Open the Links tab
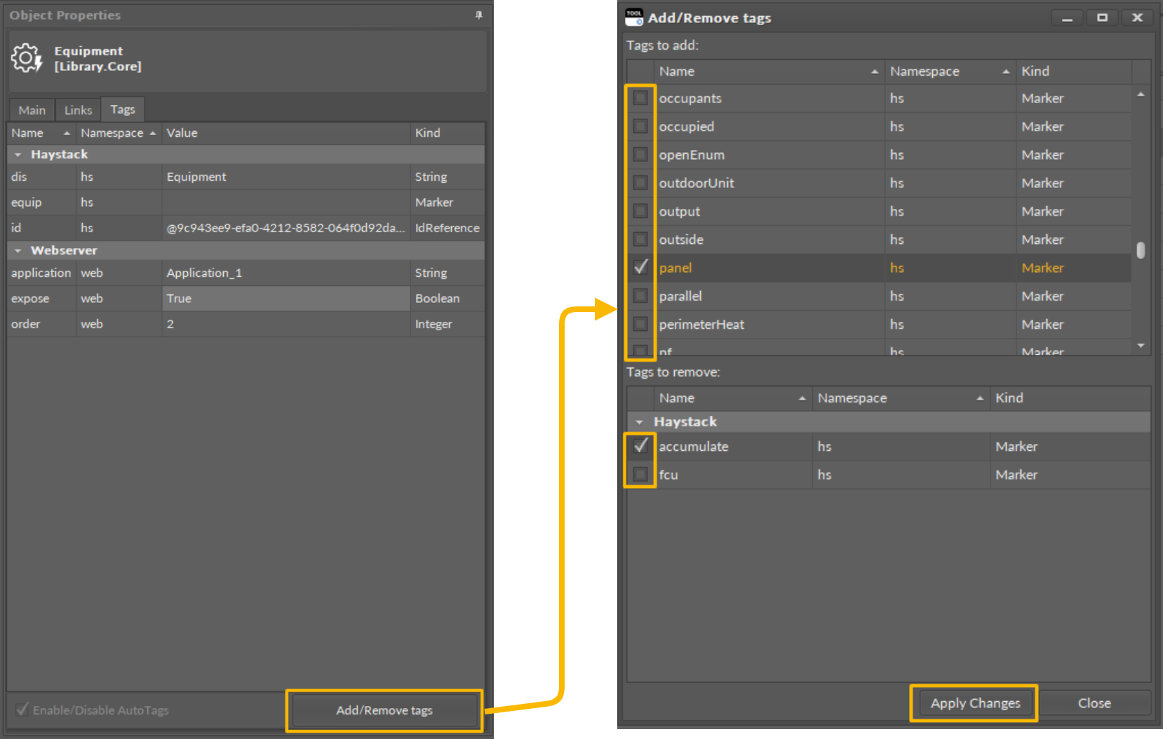This screenshot has width=1163, height=739. 78,110
